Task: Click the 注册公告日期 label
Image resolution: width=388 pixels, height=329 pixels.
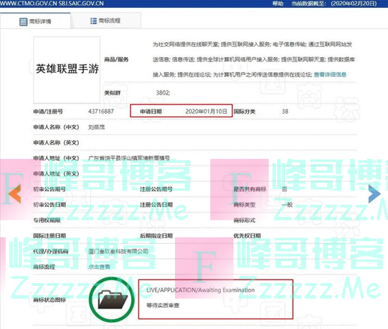Action: 157,205
